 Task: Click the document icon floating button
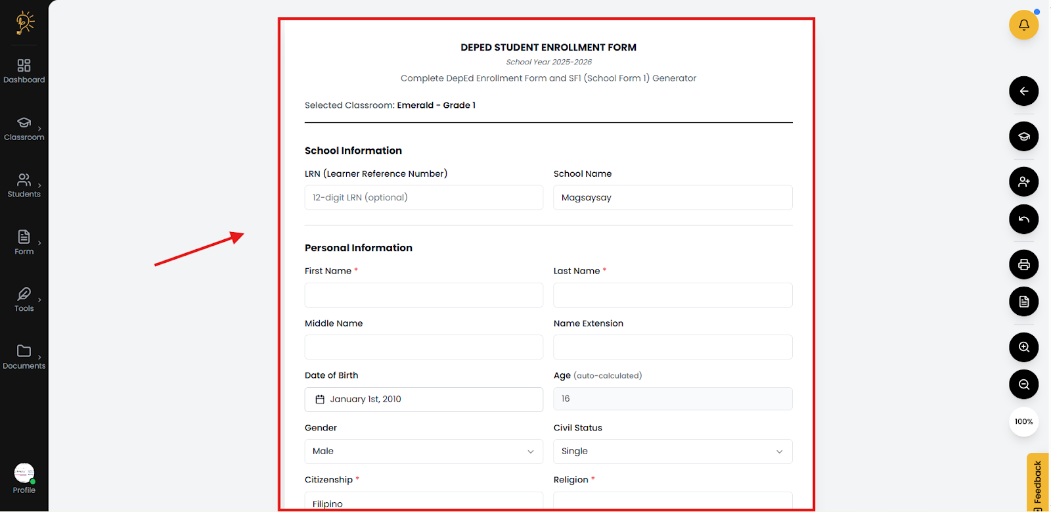pyautogui.click(x=1023, y=302)
